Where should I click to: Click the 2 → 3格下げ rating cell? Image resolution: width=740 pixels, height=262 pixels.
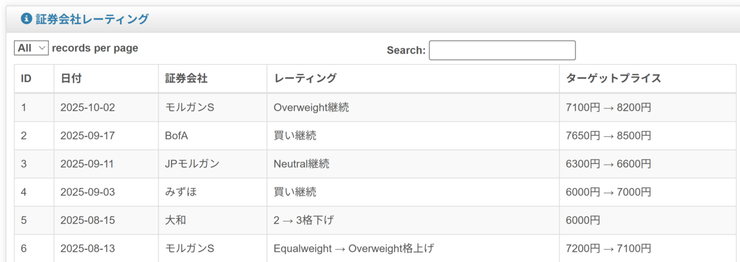pyautogui.click(x=413, y=220)
